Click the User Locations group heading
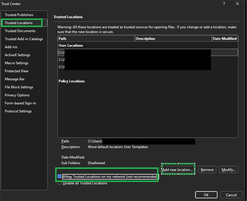This screenshot has height=201, width=247. tap(71, 45)
